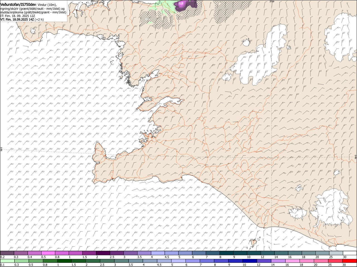Click the '30' label in the lower legend row

344,265
